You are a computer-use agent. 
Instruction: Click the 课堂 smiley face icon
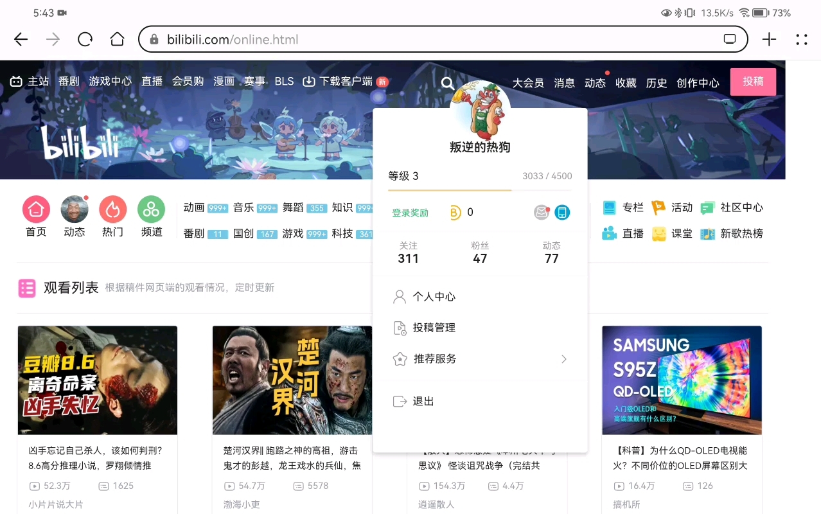tap(658, 233)
